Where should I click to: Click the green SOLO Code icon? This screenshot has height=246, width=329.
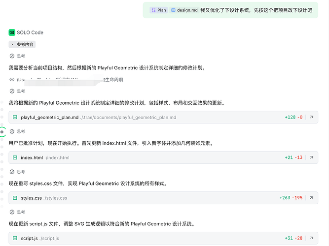(12, 32)
